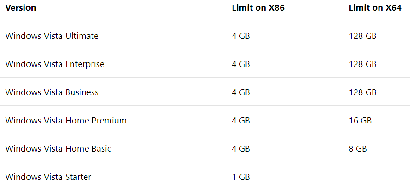The image size is (410, 190).
Task: Select the Windows Vista Business cell
Action: click(x=52, y=92)
